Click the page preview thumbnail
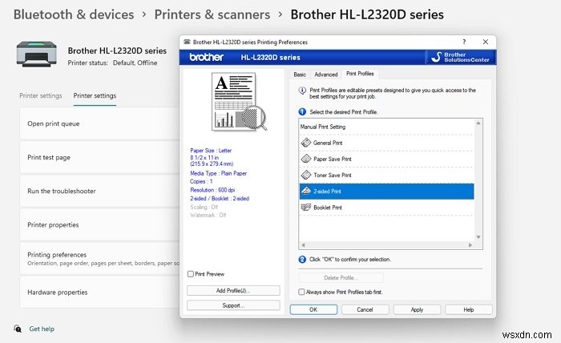Screen dimensions: 561x343 [x=239, y=102]
